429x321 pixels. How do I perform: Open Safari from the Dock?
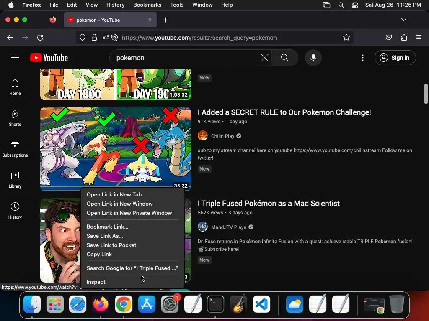click(78, 304)
